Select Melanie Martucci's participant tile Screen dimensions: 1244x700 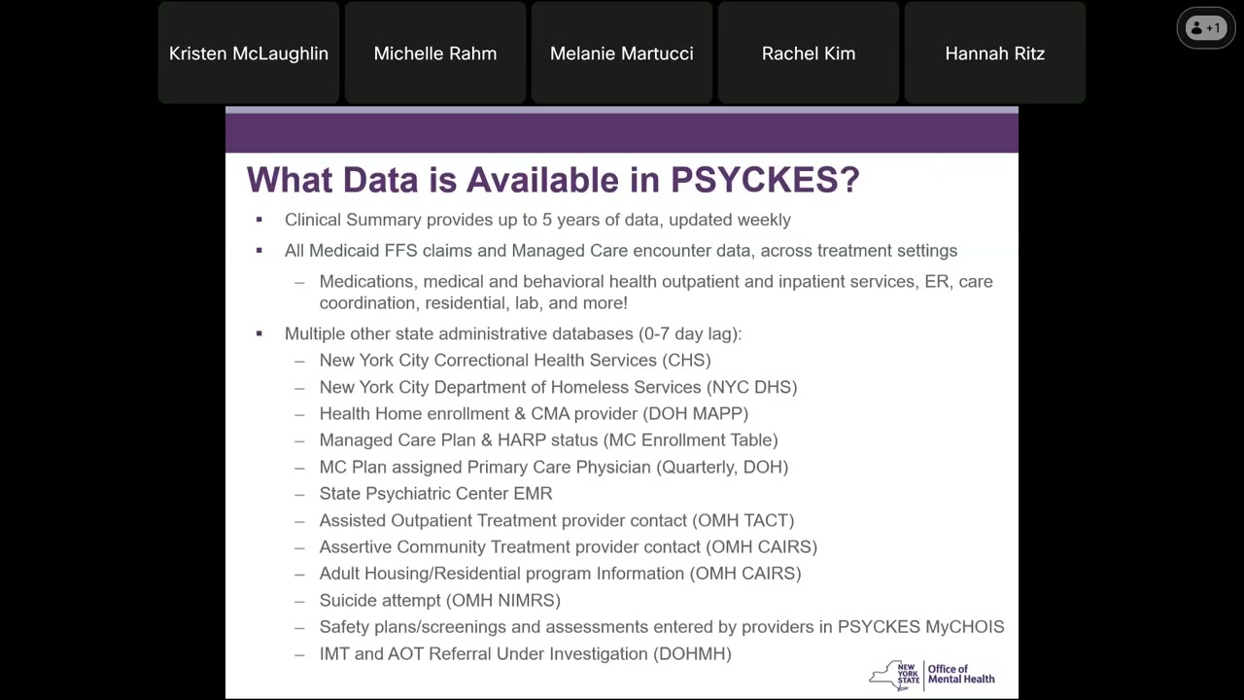(622, 53)
